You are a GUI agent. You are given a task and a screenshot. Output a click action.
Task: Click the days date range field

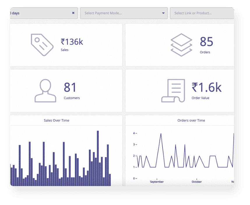[38, 13]
